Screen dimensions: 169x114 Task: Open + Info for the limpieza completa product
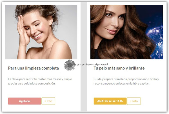click(x=48, y=101)
